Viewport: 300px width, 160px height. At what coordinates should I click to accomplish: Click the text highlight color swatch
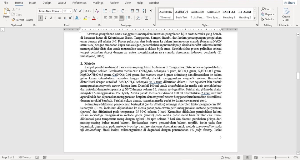tap(85, 18)
